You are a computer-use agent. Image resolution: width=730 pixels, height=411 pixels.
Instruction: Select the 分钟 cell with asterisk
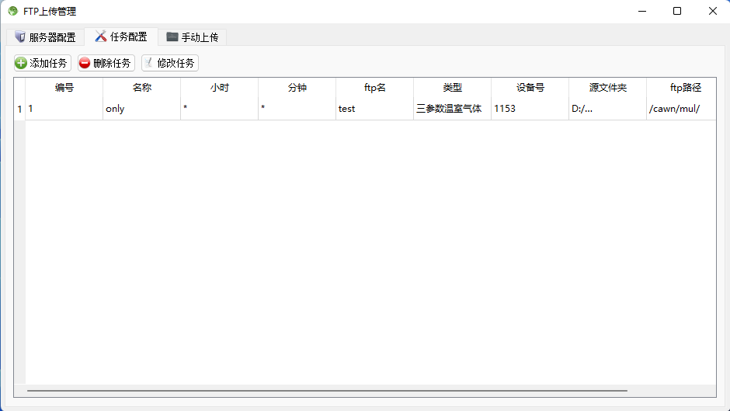(297, 109)
